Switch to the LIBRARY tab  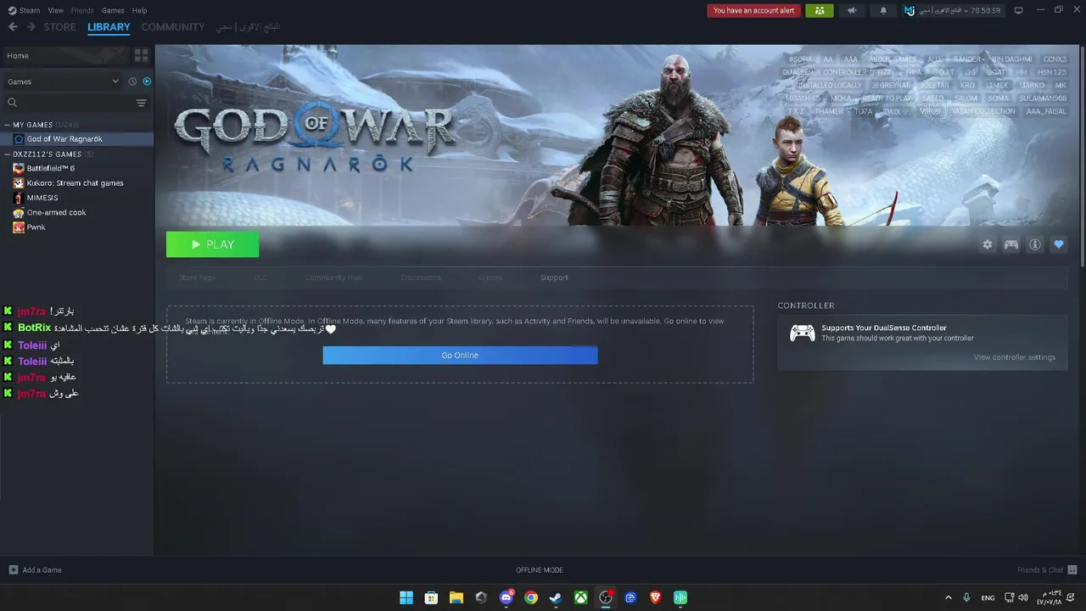click(x=109, y=27)
